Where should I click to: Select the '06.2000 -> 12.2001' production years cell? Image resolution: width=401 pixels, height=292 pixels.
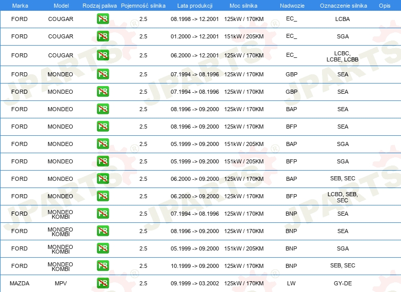(x=195, y=55)
